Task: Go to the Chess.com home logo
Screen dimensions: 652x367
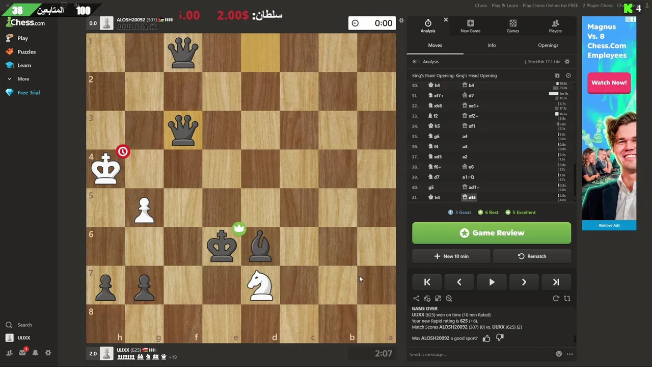Action: coord(25,23)
